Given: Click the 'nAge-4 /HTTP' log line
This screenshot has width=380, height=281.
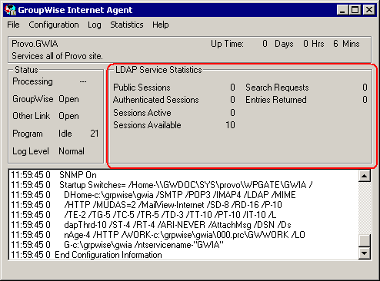Looking at the screenshot, I should 158,235.
